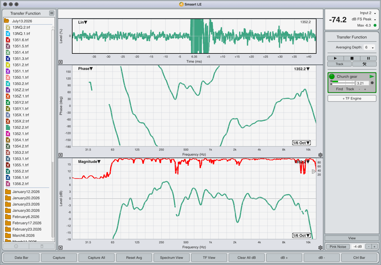381x265 pixels.
Task: Click the Capture All button
Action: coord(96,258)
